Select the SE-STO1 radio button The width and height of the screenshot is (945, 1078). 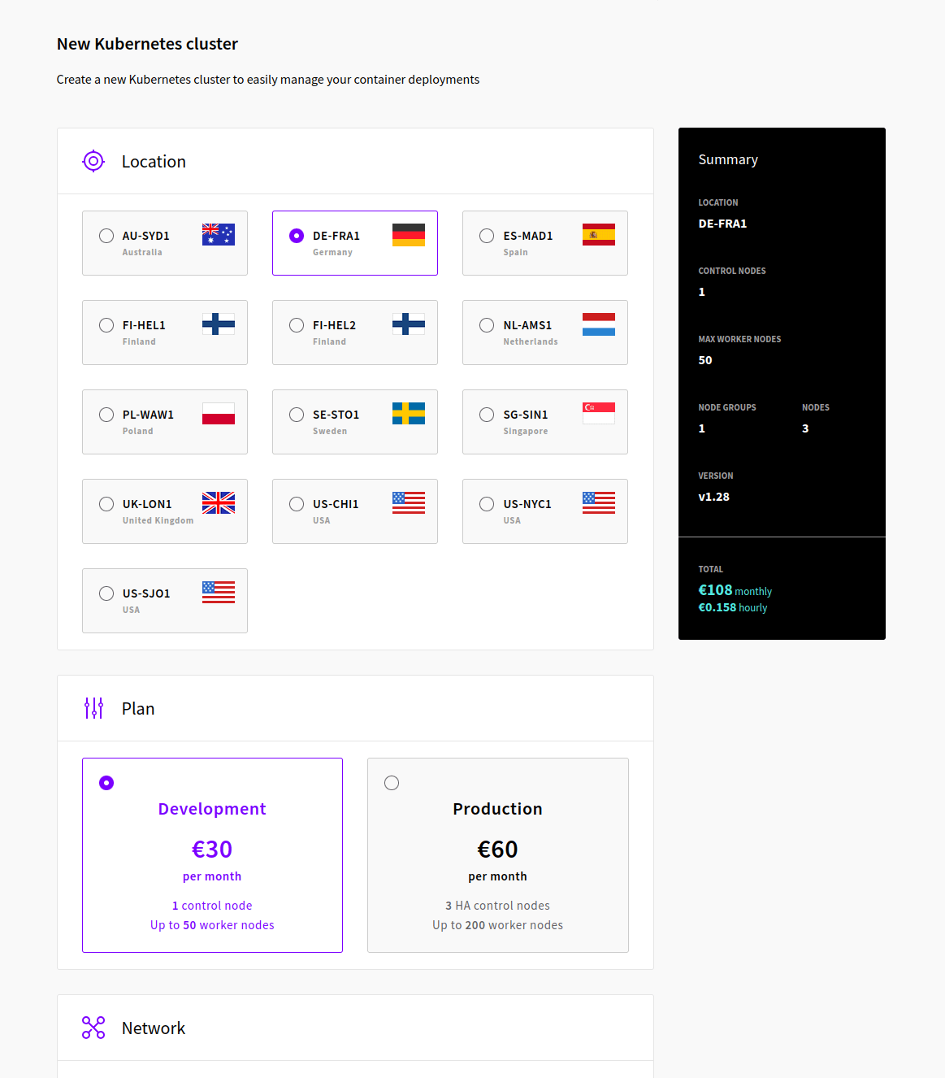tap(297, 415)
